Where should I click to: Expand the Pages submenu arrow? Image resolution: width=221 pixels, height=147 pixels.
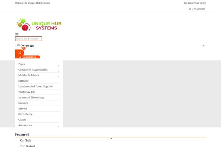click(59, 65)
